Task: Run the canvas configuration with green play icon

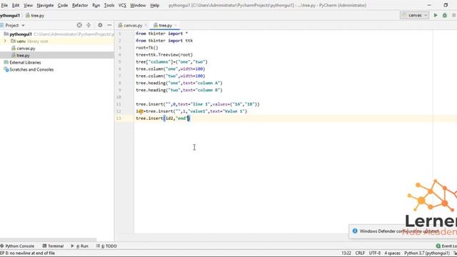Action: point(436,15)
